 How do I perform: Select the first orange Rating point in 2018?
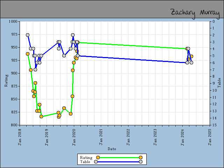click(28, 54)
